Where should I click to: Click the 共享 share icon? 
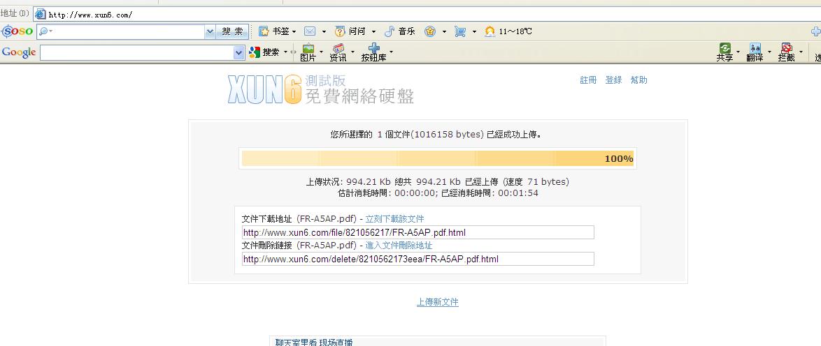(x=724, y=49)
